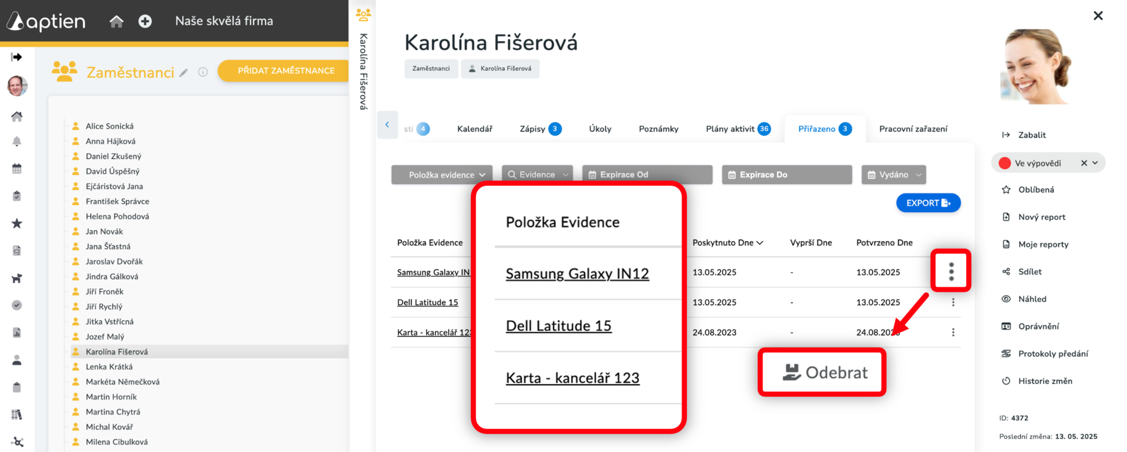1127x452 pixels.
Task: Open row menu for Dell Latitude 15
Action: click(x=953, y=303)
